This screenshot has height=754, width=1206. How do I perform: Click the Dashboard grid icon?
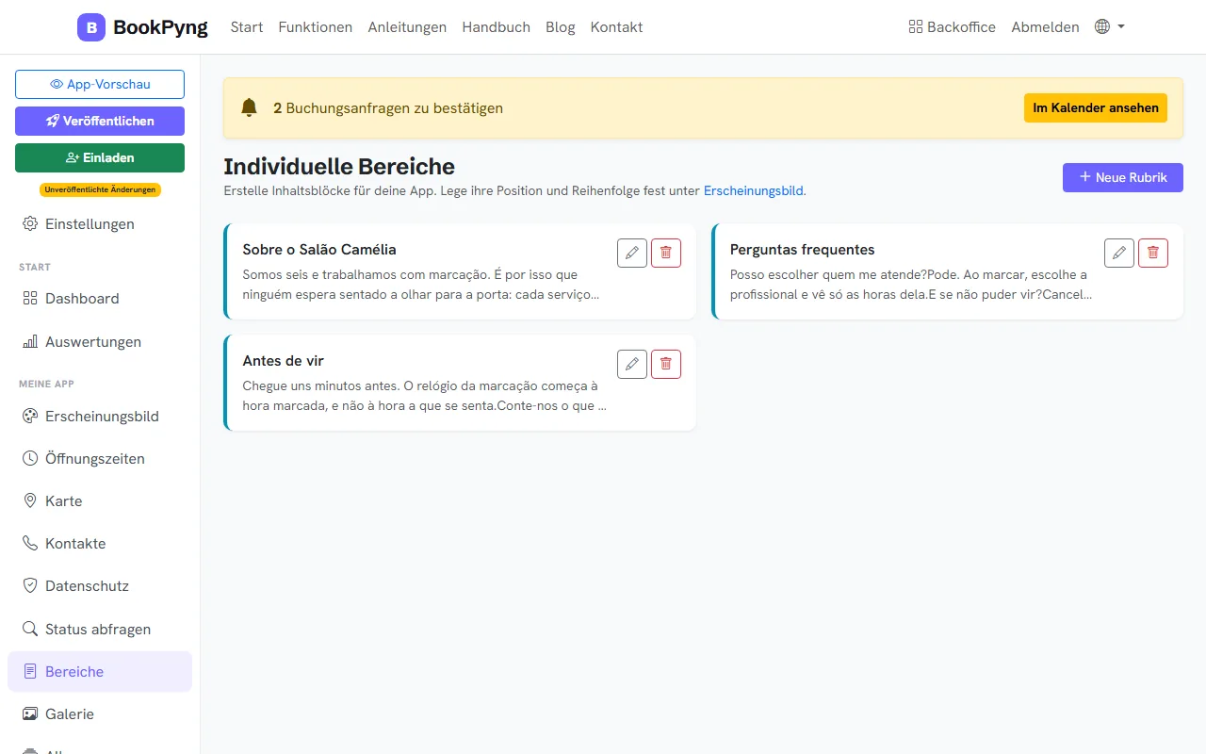coord(30,299)
